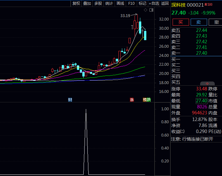Click the orange 榜 marker icon
The width and height of the screenshot is (222, 176).
pos(145,100)
